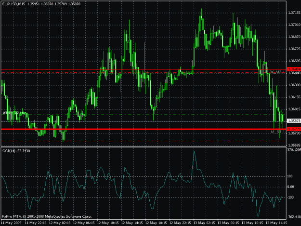
Task: Click the W_M3_1 line label
Action: click(277, 72)
